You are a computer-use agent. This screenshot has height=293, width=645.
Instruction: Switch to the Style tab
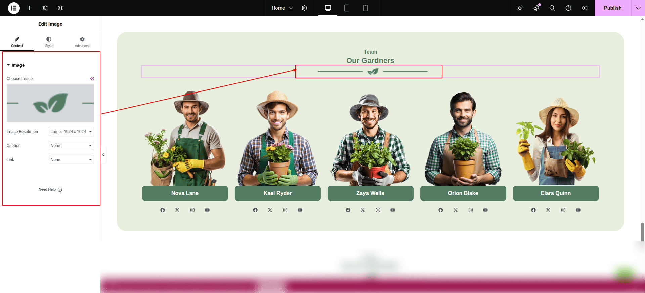[49, 42]
